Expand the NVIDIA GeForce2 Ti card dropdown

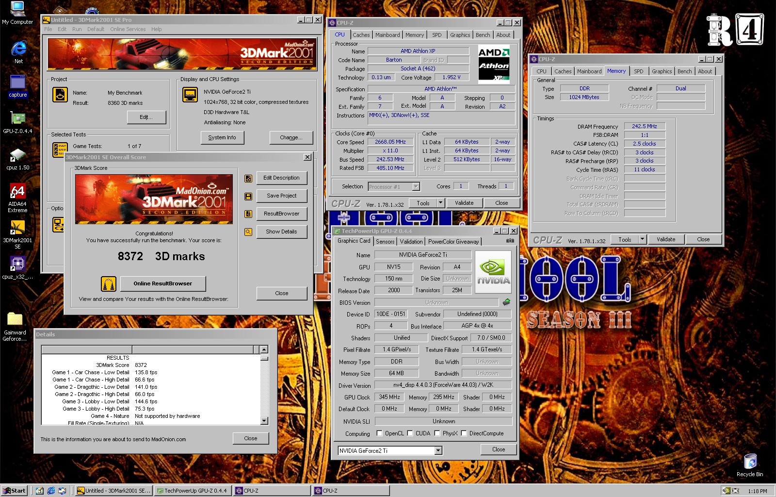(x=438, y=451)
